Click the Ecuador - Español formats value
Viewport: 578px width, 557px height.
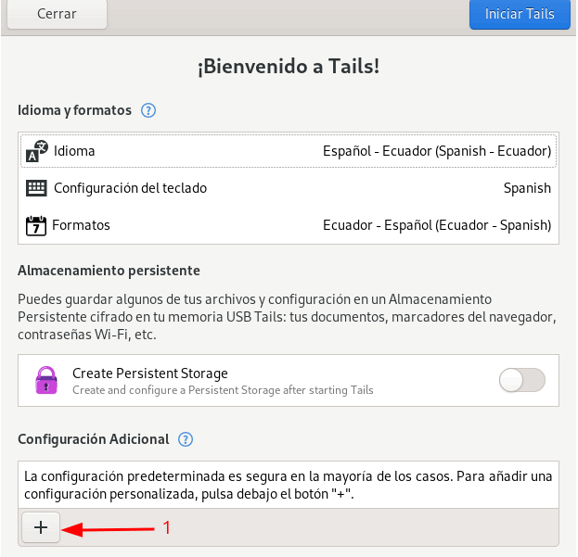click(x=437, y=225)
